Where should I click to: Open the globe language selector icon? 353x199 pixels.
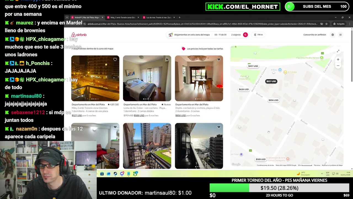tap(333, 35)
